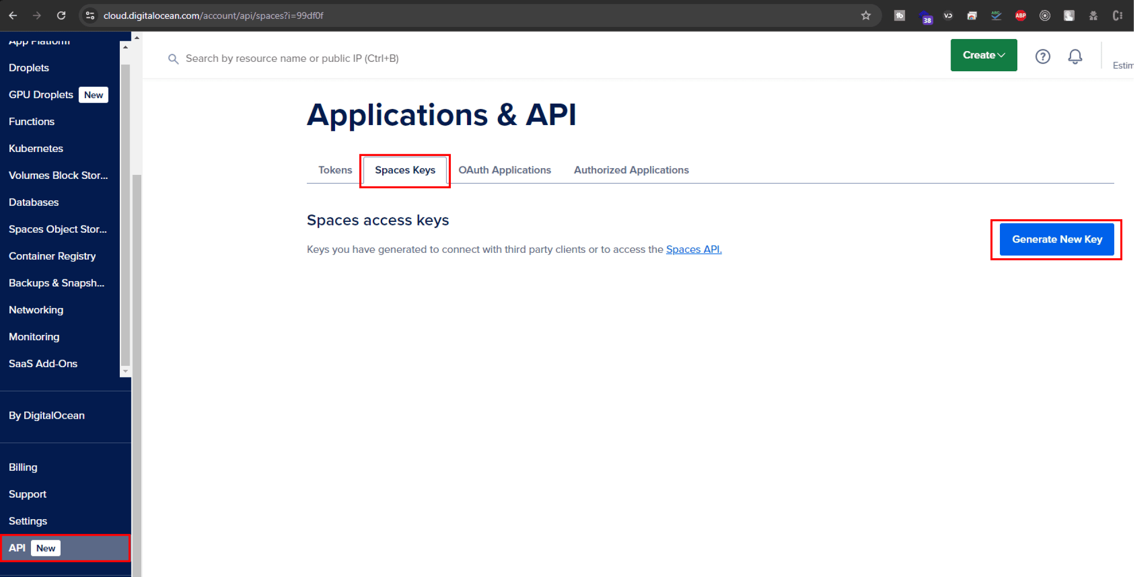Open the browser extensions puzzle icon

(1093, 16)
